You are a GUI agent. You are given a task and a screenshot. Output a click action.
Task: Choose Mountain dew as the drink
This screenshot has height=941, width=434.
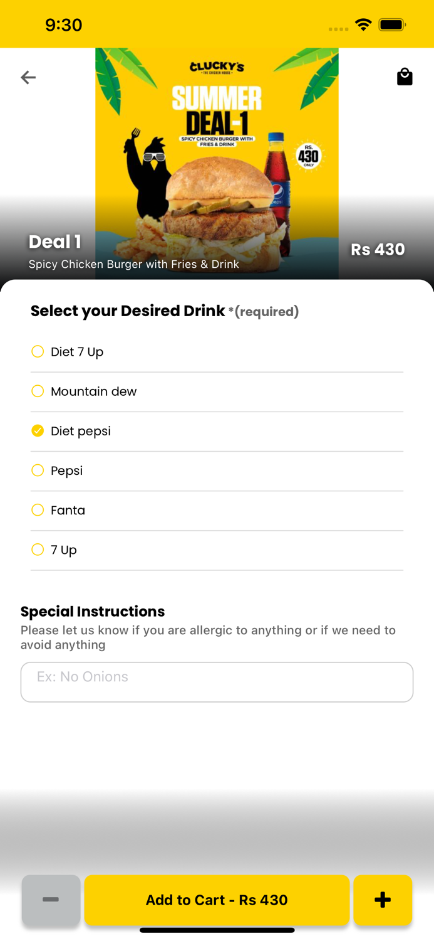click(38, 391)
